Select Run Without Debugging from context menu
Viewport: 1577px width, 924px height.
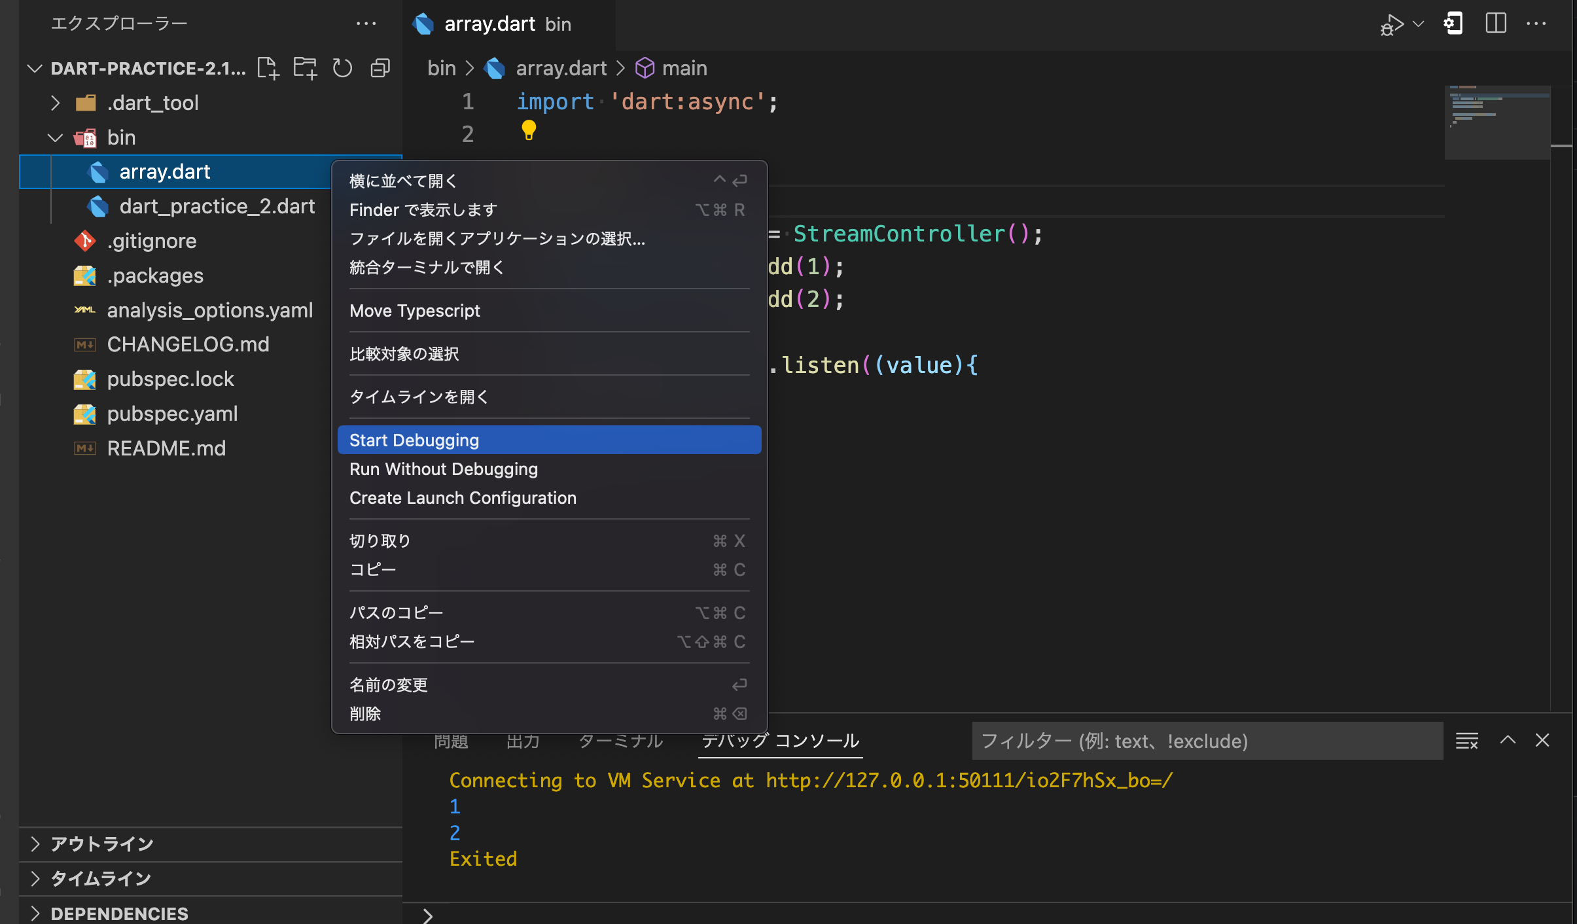443,469
